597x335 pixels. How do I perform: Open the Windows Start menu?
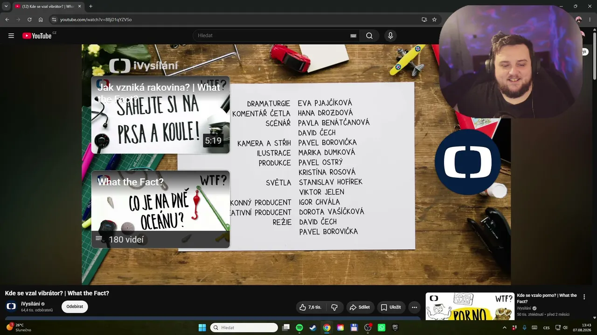(202, 328)
